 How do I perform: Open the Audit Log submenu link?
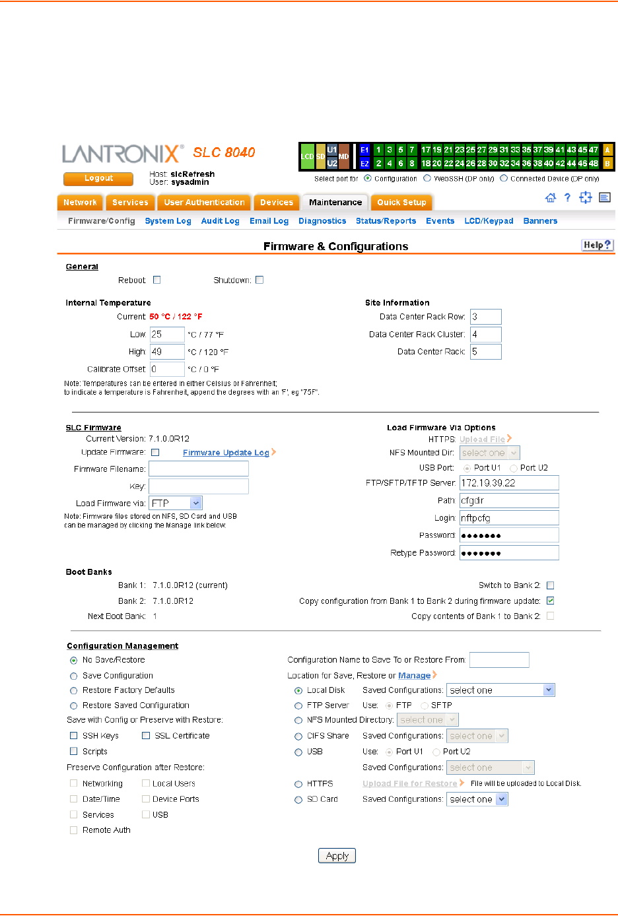point(221,221)
